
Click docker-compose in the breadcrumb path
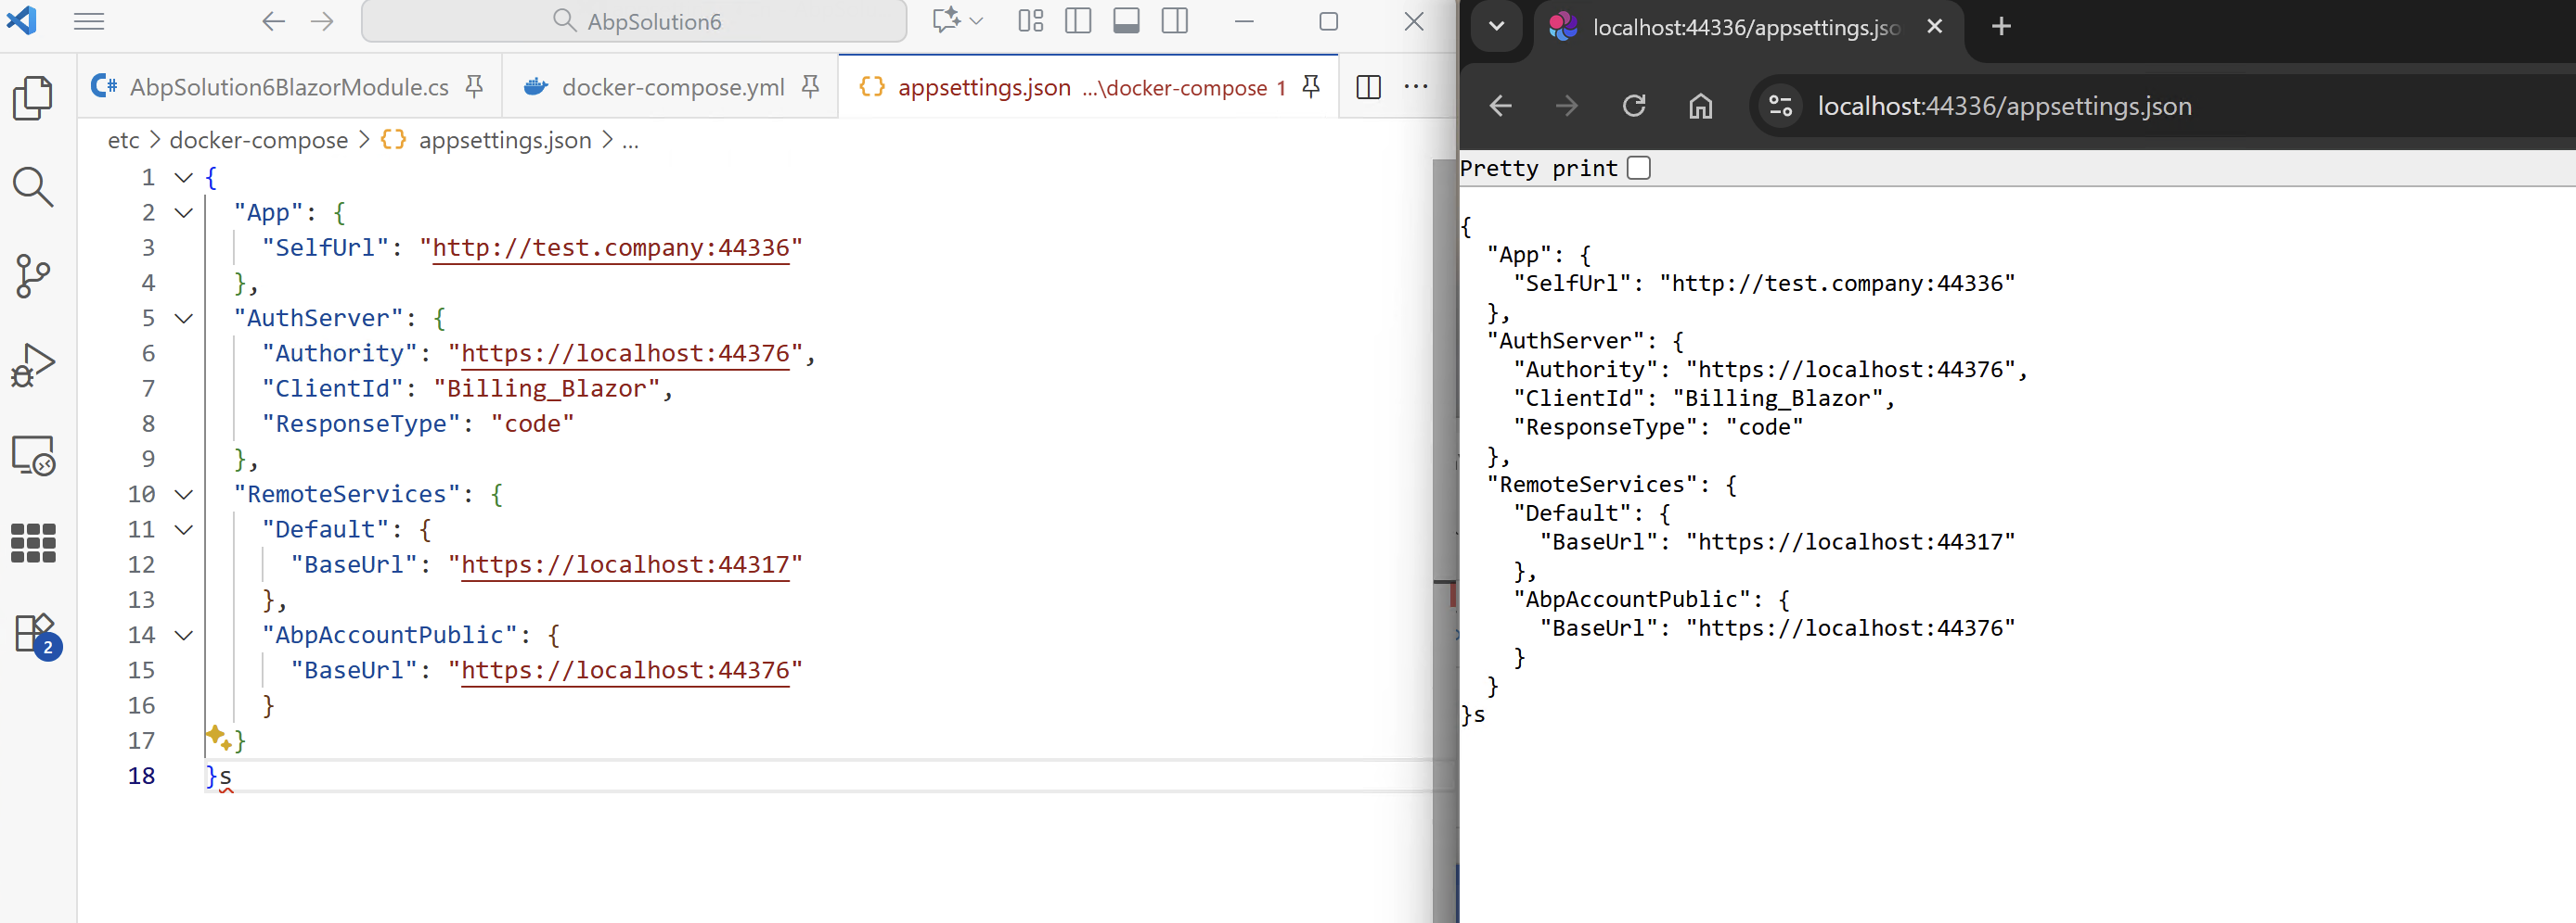[x=258, y=141]
